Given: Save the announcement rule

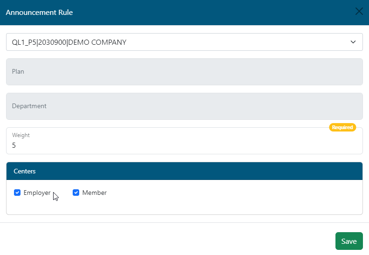Looking at the screenshot, I should coord(349,241).
